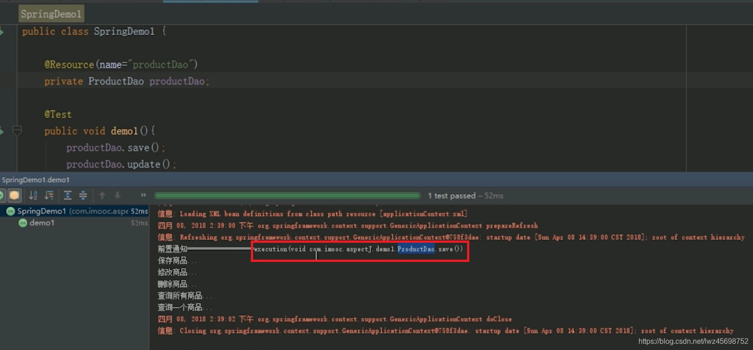Collapse all test tree nodes
Image resolution: width=753 pixels, height=350 pixels.
pyautogui.click(x=83, y=196)
